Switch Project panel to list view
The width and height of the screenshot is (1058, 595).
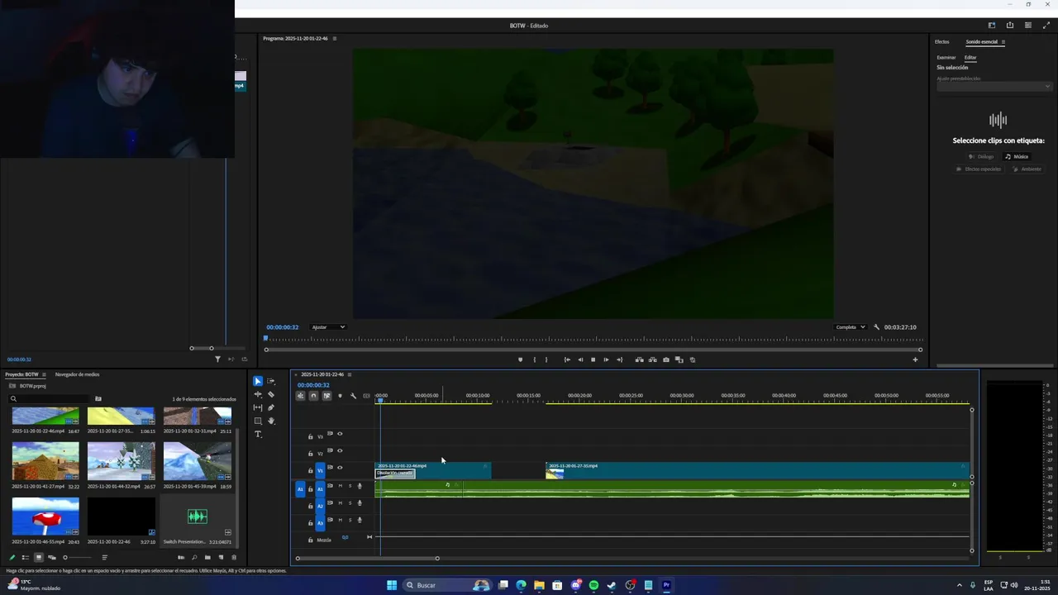pyautogui.click(x=25, y=557)
